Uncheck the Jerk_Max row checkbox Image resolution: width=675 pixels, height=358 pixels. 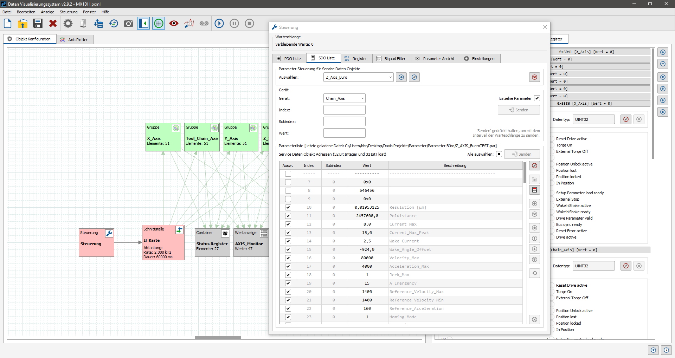pos(288,275)
